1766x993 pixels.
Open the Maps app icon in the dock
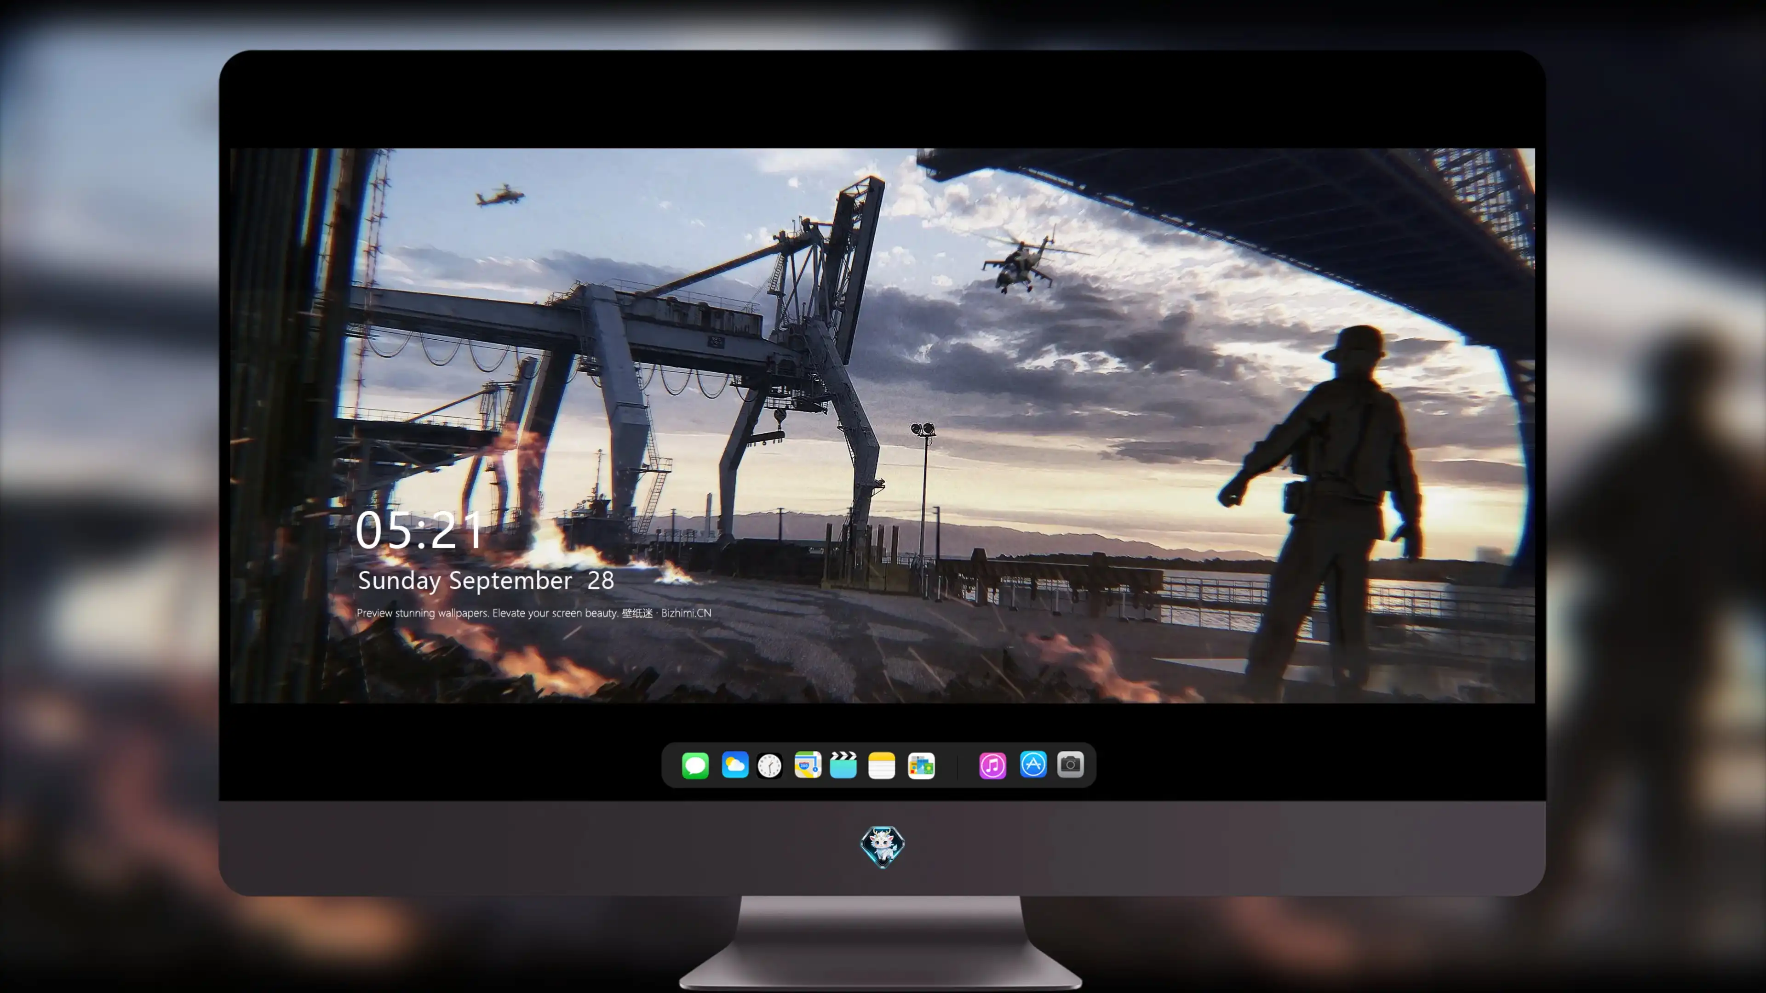click(808, 765)
